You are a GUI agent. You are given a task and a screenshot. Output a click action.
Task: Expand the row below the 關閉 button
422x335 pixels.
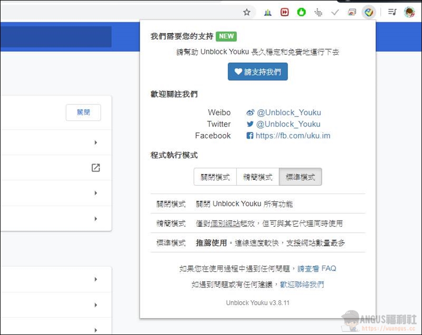(95, 142)
